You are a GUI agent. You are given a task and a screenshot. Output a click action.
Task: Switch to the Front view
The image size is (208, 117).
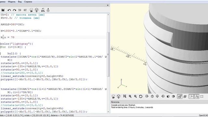[x=168, y=97]
